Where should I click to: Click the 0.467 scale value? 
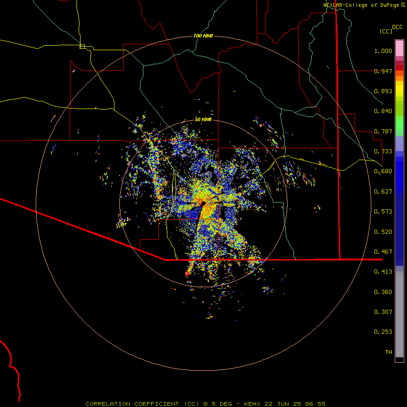(383, 252)
